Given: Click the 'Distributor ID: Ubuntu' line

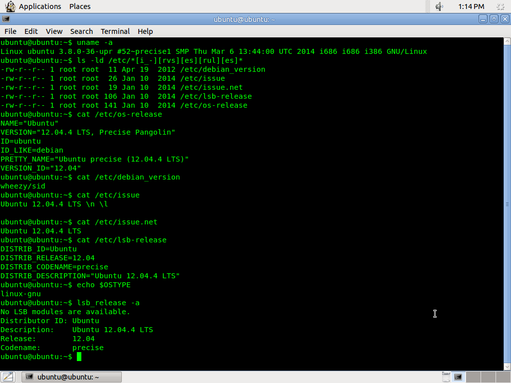Looking at the screenshot, I should [50, 321].
